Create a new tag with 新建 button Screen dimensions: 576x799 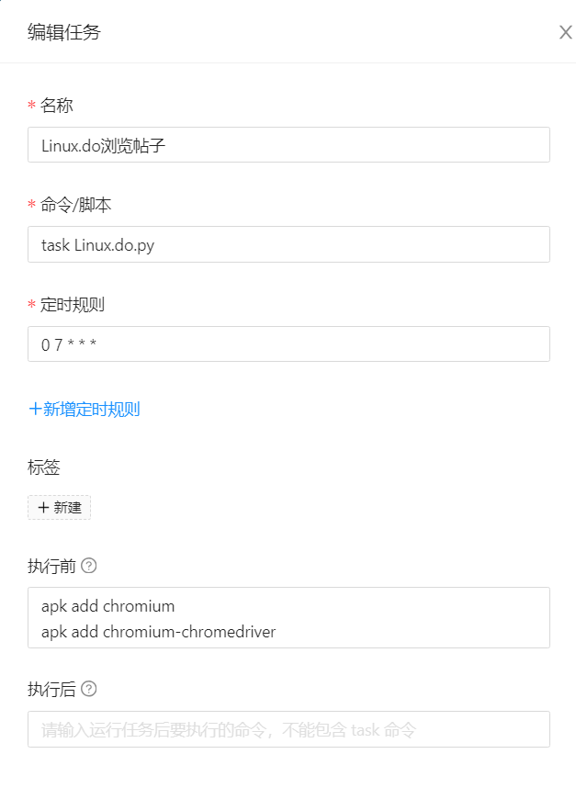point(59,508)
